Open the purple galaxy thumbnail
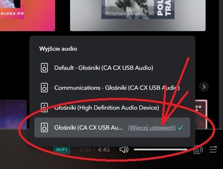 pos(13,114)
